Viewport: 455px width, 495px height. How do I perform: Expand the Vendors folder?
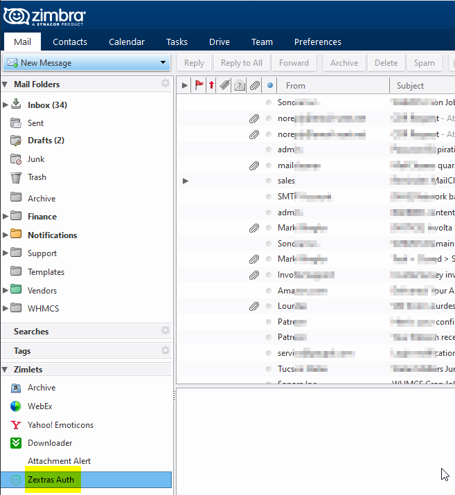point(5,290)
